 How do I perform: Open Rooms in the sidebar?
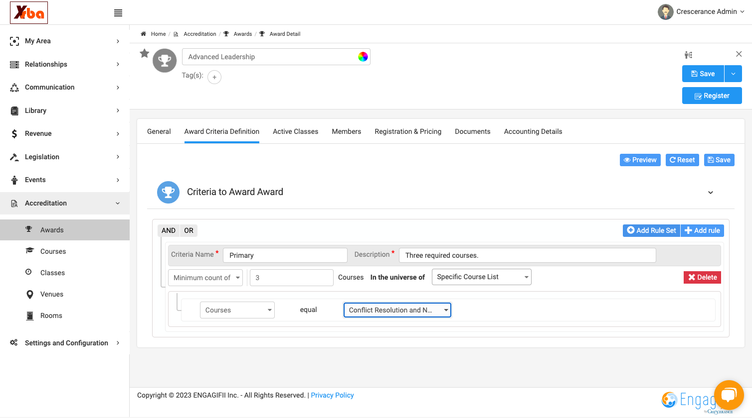point(51,315)
